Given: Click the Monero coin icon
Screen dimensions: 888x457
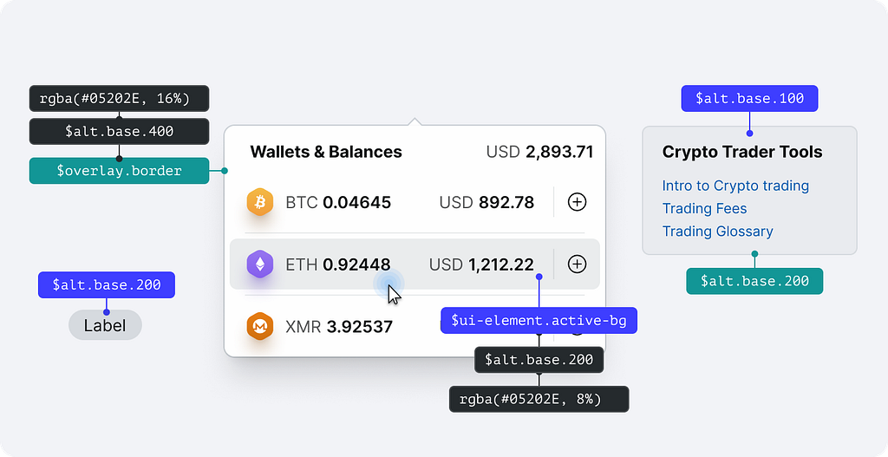Looking at the screenshot, I should (x=259, y=326).
